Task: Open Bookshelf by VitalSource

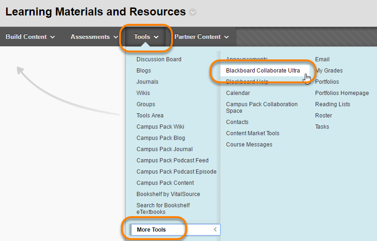Action: [168, 194]
